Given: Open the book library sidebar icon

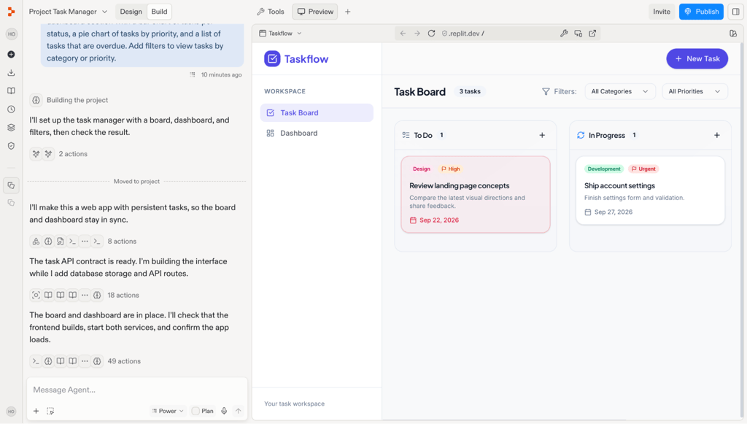Looking at the screenshot, I should (11, 91).
